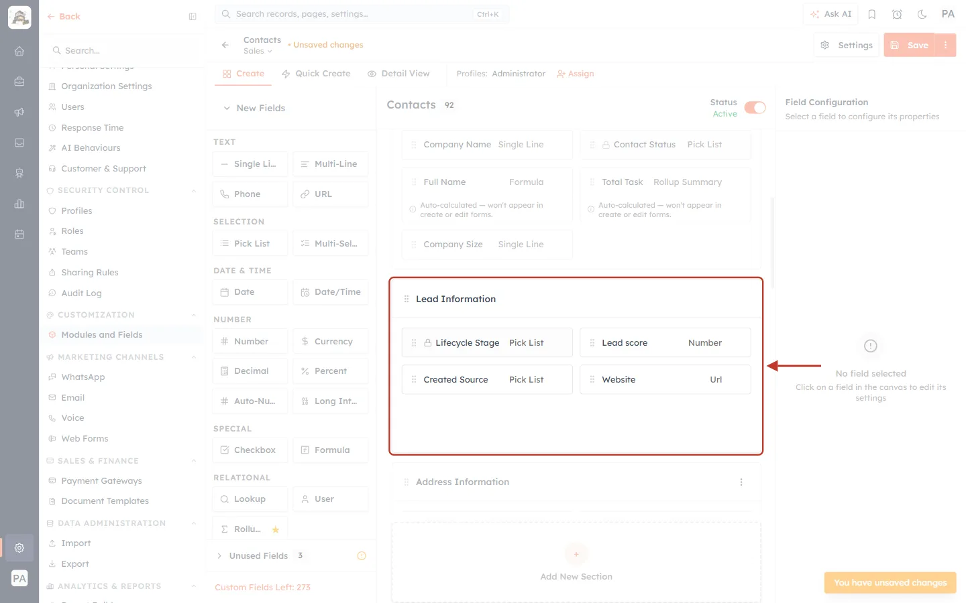Select the Formula field type
The width and height of the screenshot is (966, 603).
tap(331, 450)
